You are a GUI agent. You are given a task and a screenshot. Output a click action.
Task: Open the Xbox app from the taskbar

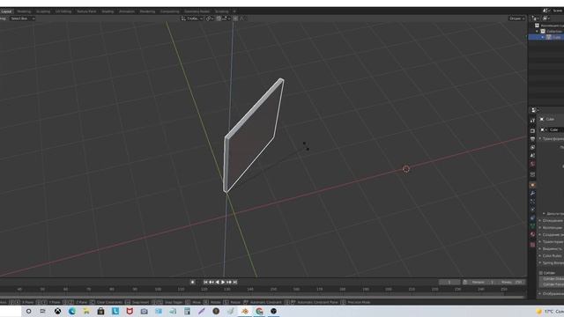[x=57, y=311]
